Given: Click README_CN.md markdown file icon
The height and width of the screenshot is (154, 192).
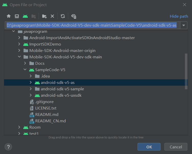Looking at the screenshot, I should (x=32, y=121).
